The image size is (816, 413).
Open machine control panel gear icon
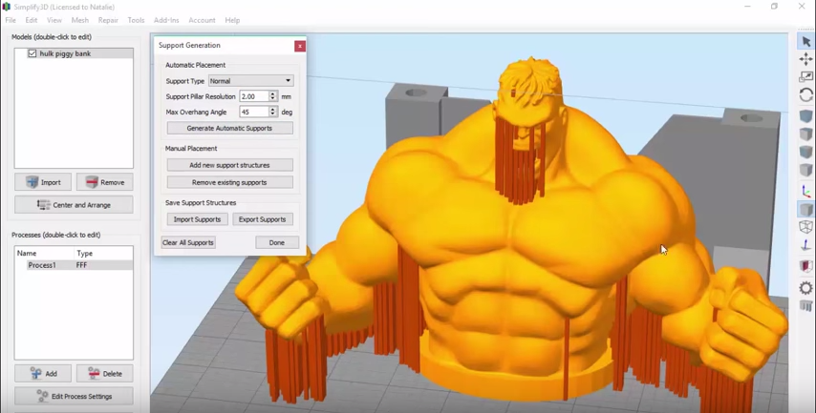click(x=805, y=288)
